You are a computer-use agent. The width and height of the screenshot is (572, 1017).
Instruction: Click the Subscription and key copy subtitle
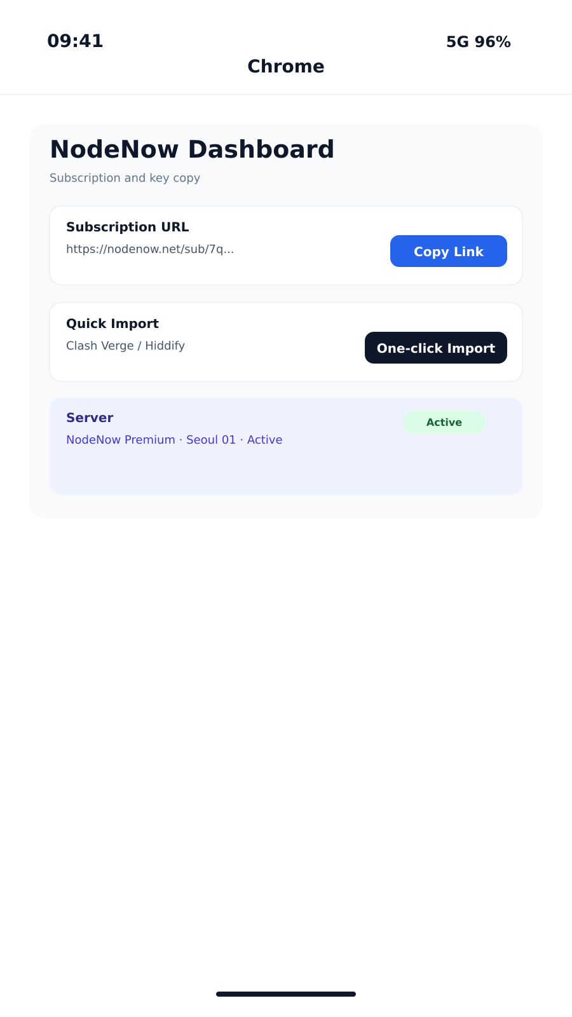125,178
